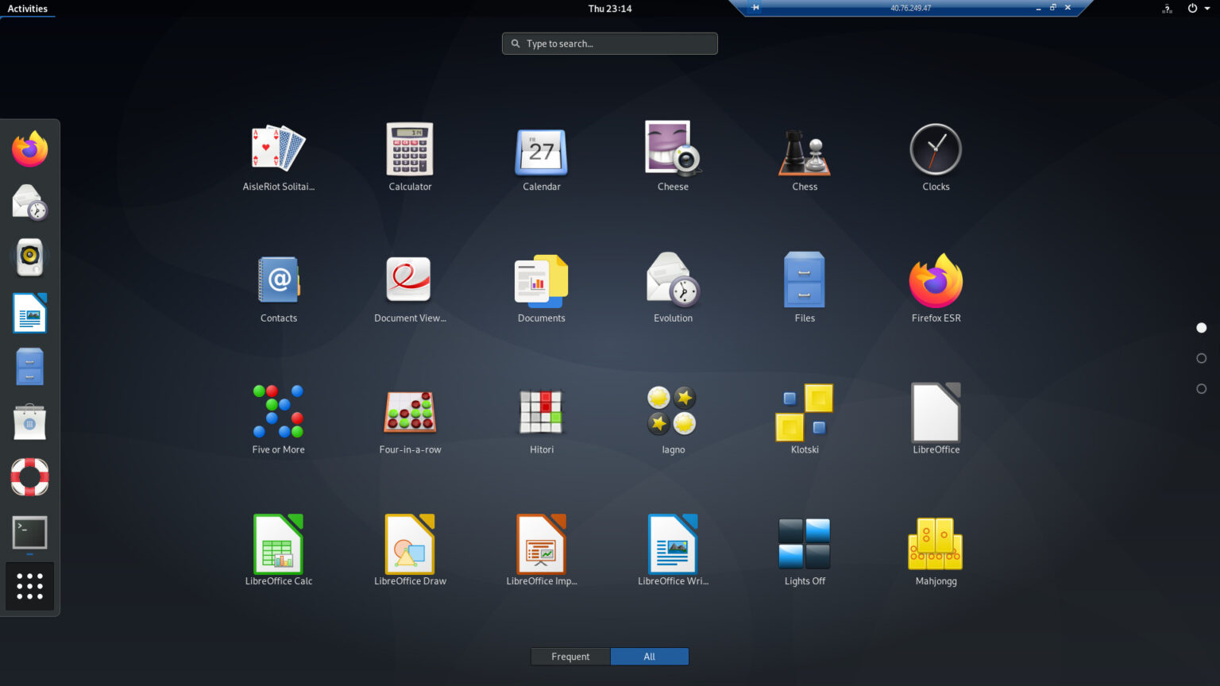Open the Documents app

click(542, 289)
